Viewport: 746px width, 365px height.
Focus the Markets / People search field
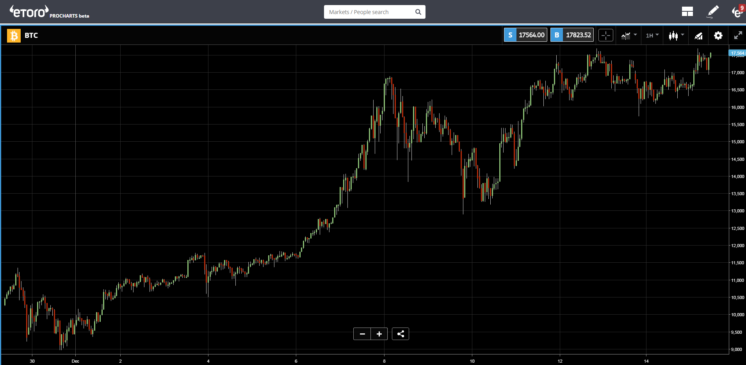[x=374, y=12]
